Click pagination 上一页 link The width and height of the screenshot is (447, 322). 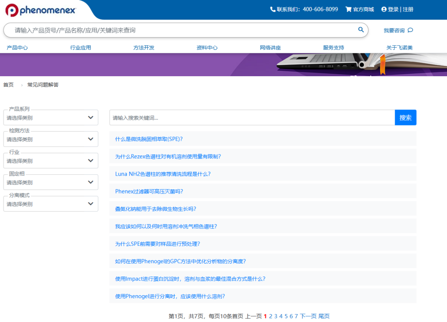(253, 316)
